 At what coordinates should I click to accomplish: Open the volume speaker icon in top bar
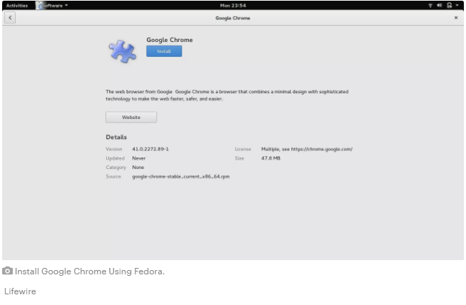tap(440, 6)
